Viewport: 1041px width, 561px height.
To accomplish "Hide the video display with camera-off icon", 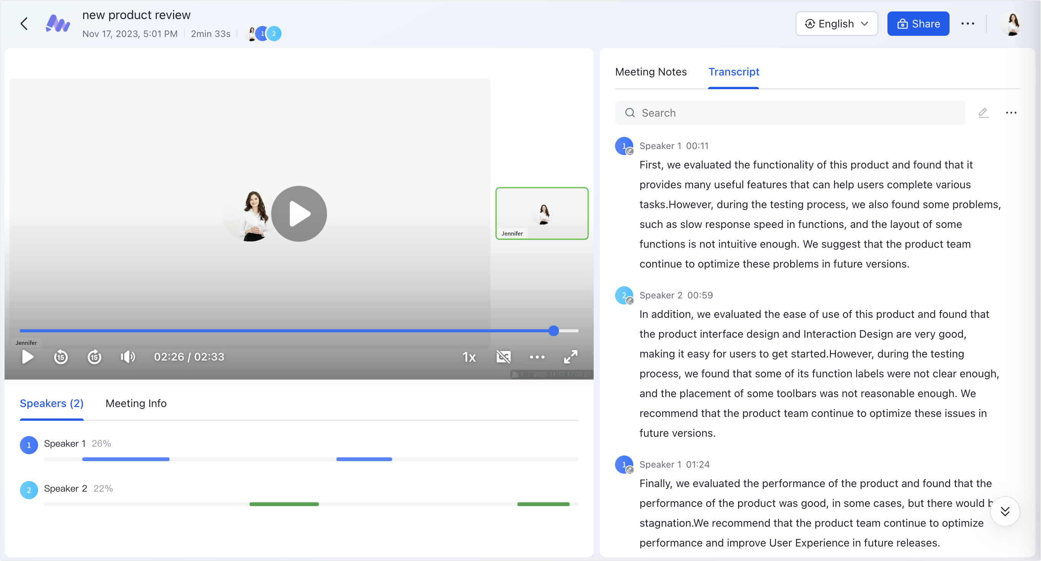I will [x=503, y=357].
